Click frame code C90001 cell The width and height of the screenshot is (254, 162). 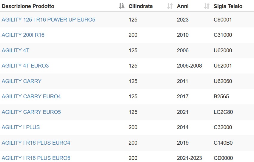click(223, 20)
